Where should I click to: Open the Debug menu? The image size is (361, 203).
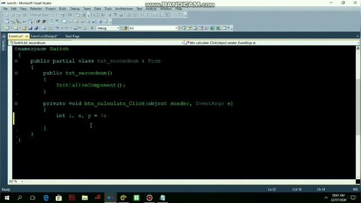tap(74, 9)
